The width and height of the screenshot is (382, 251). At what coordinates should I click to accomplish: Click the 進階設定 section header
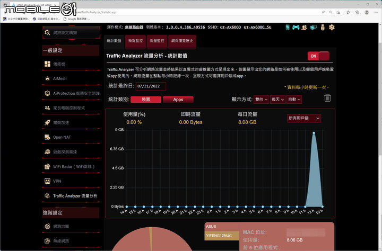click(71, 212)
